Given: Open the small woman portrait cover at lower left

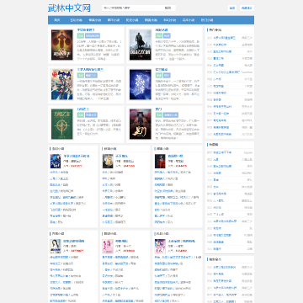Looking at the screenshot, I should [x=56, y=247].
